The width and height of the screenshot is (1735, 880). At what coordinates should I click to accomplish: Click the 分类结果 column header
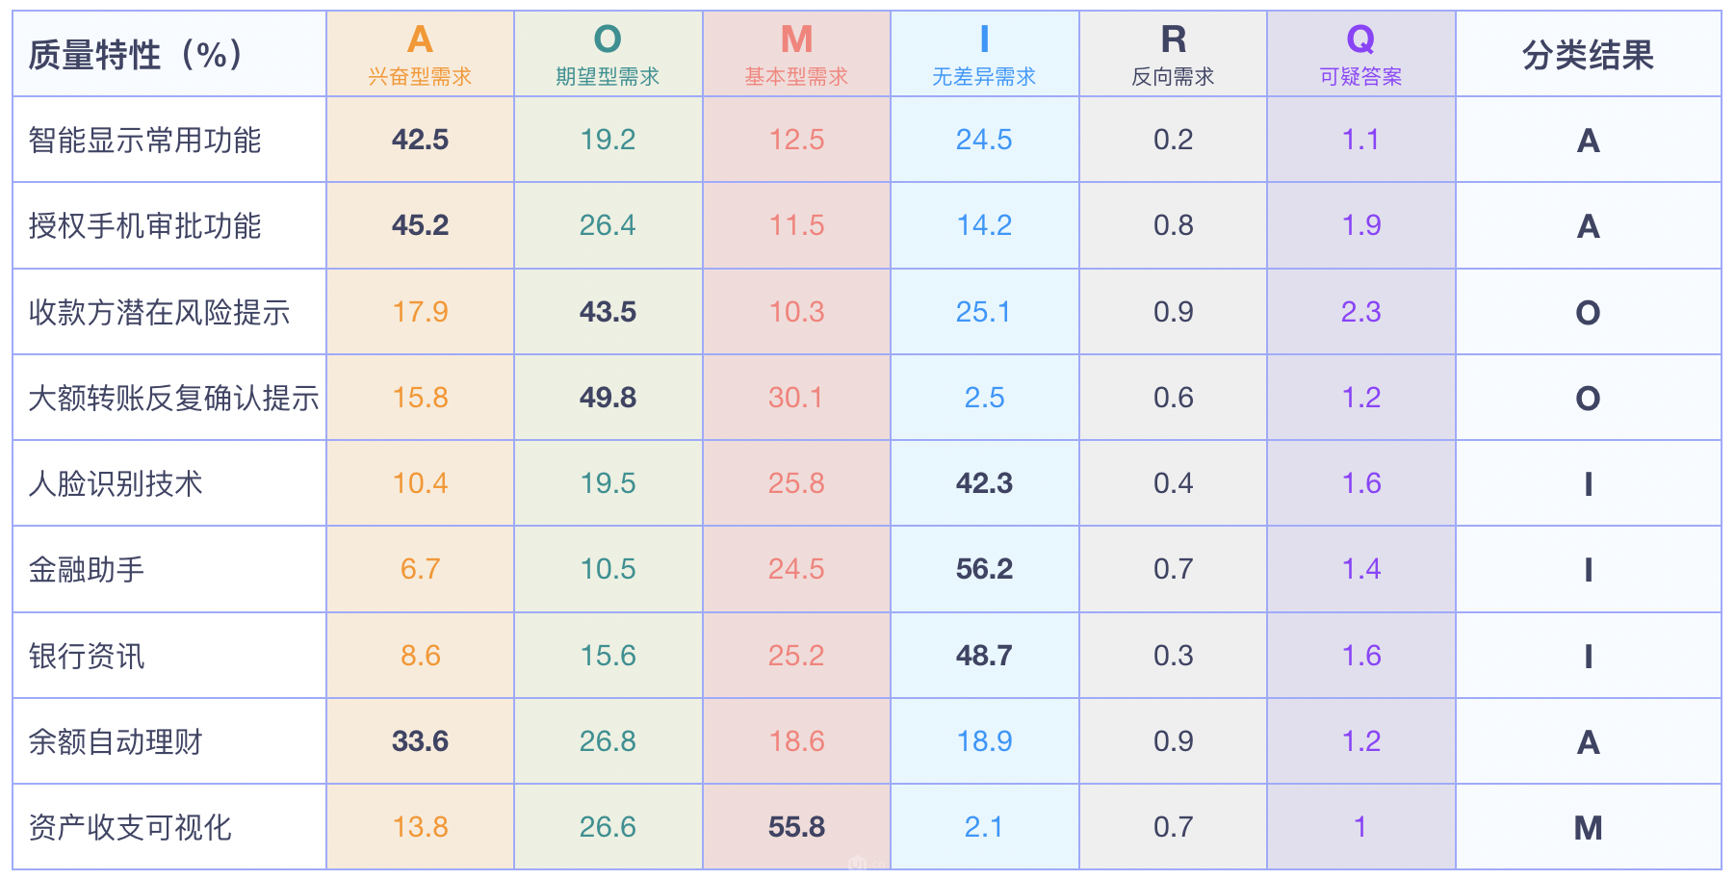(x=1588, y=56)
